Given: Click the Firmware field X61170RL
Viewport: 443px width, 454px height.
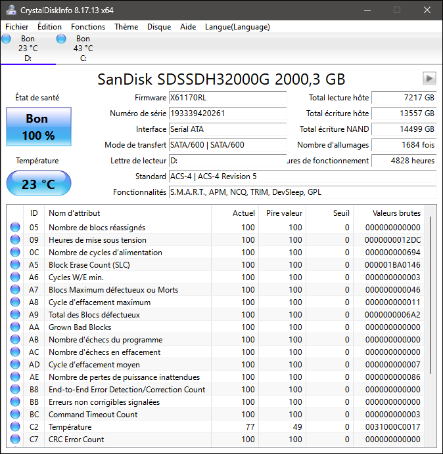Looking at the screenshot, I should point(227,98).
